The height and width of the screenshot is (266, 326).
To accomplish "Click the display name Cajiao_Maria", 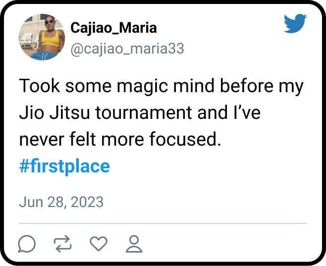I will [x=113, y=28].
